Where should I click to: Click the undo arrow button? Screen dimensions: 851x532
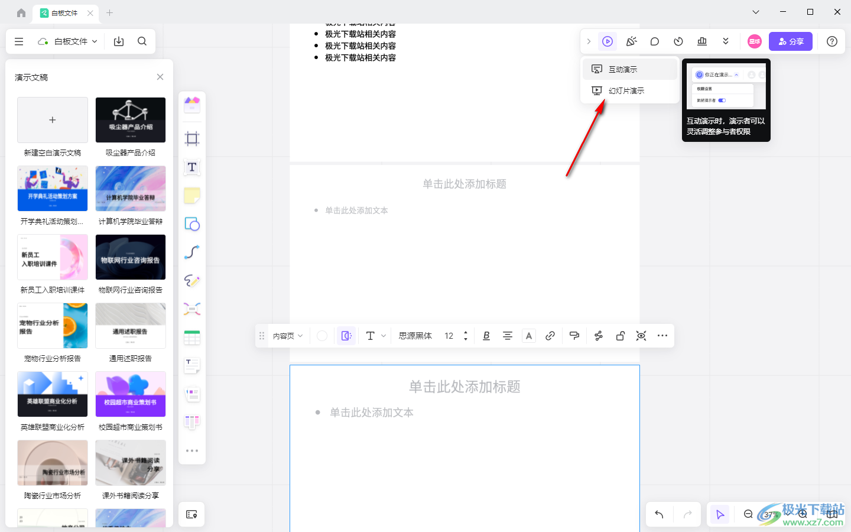pyautogui.click(x=660, y=514)
